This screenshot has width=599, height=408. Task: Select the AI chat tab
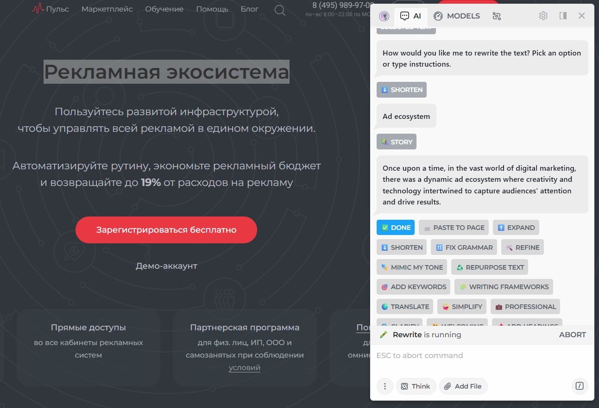(410, 16)
